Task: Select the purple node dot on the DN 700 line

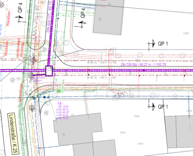Action: point(143,70)
